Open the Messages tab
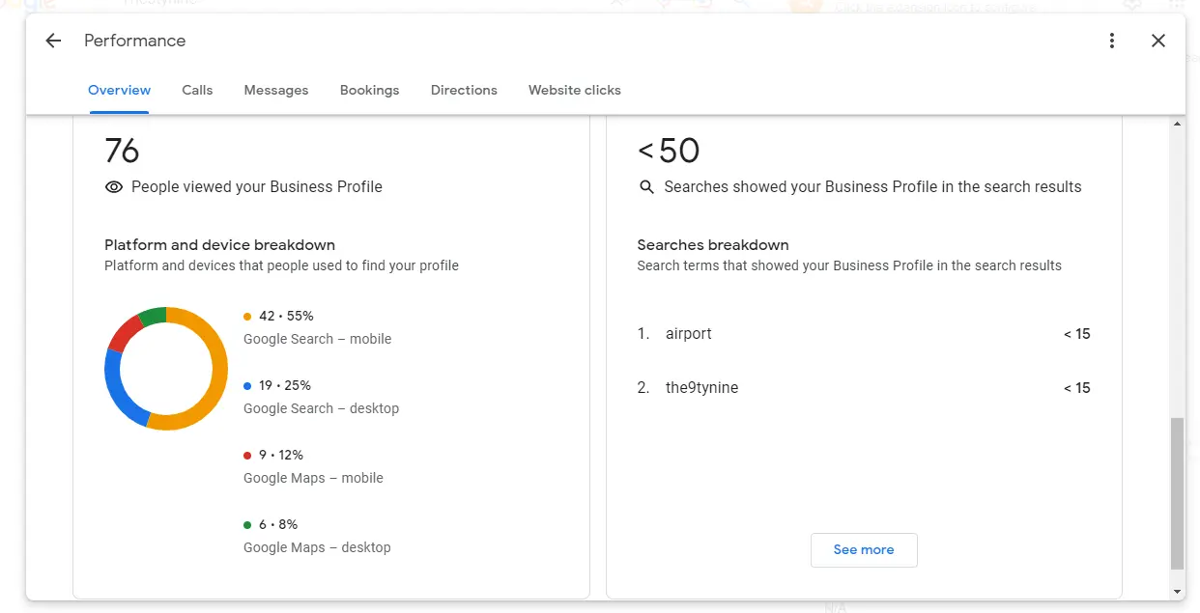Image resolution: width=1200 pixels, height=613 pixels. 276,90
